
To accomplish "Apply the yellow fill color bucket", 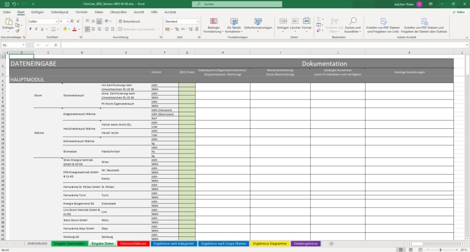I will [x=65, y=29].
